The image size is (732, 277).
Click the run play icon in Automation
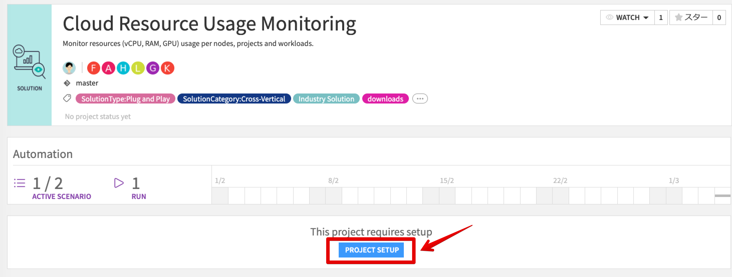click(x=119, y=183)
